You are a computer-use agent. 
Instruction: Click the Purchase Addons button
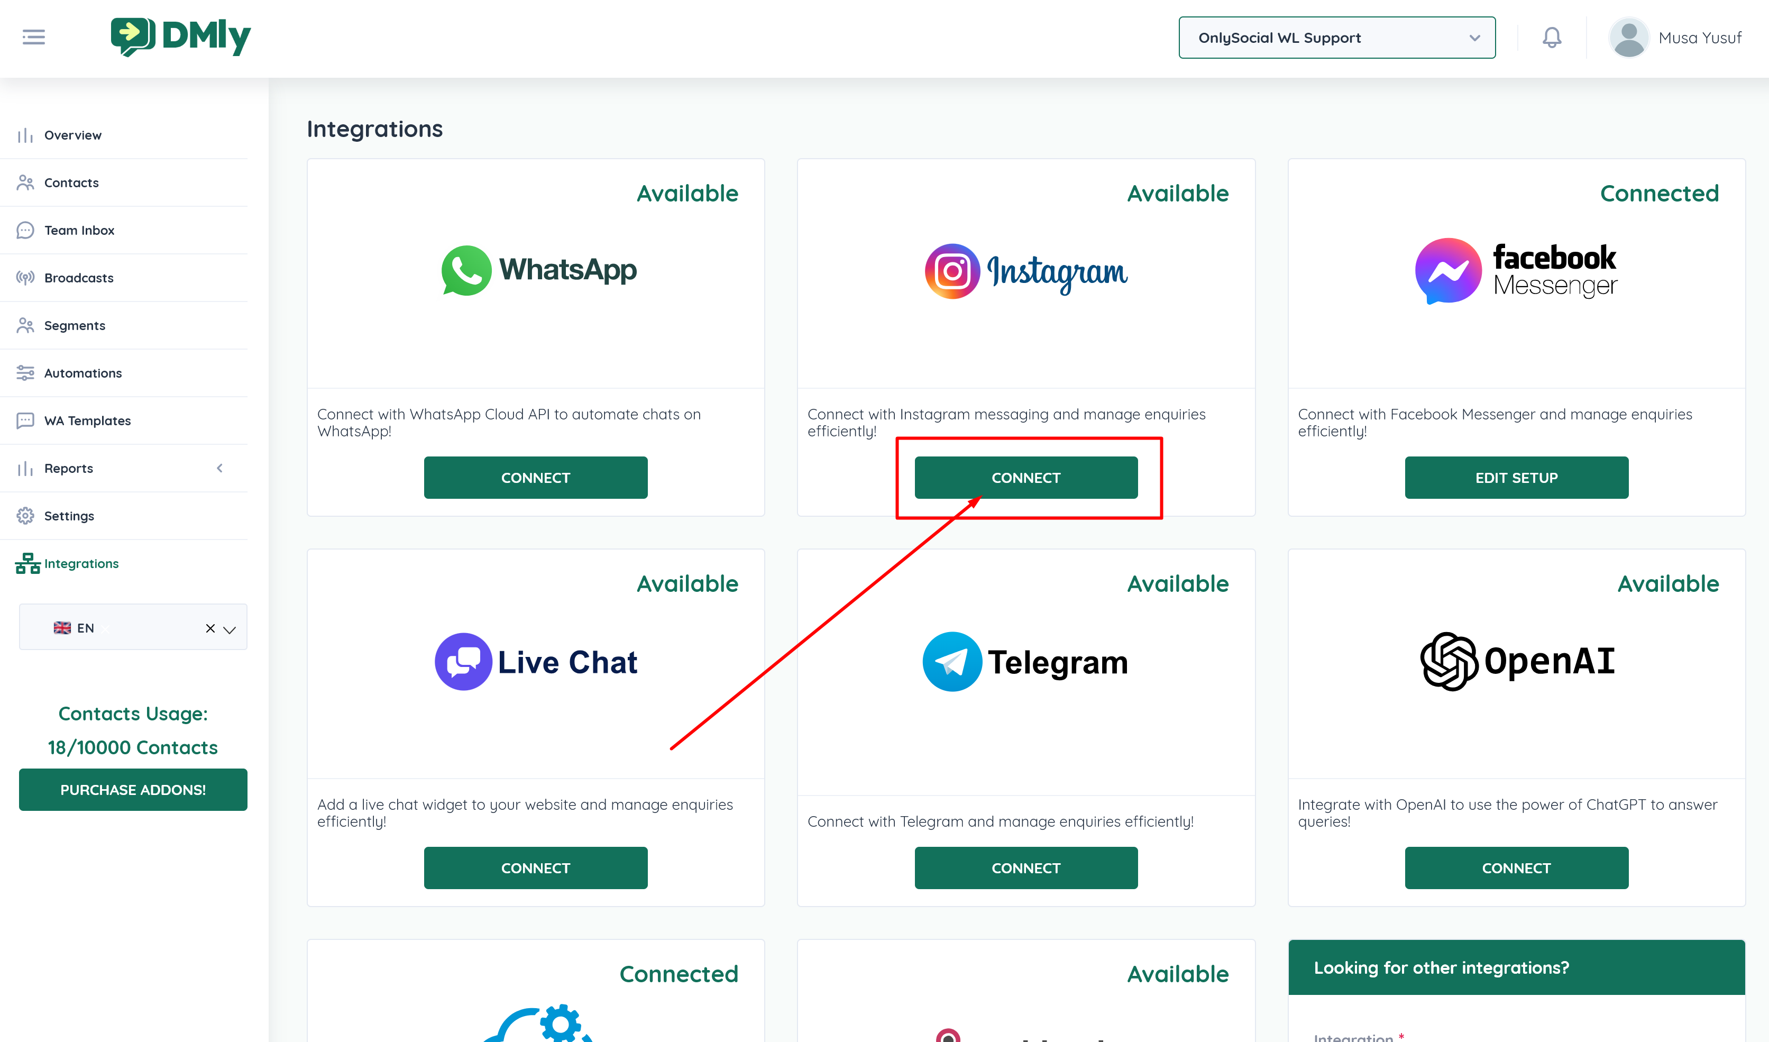tap(133, 789)
